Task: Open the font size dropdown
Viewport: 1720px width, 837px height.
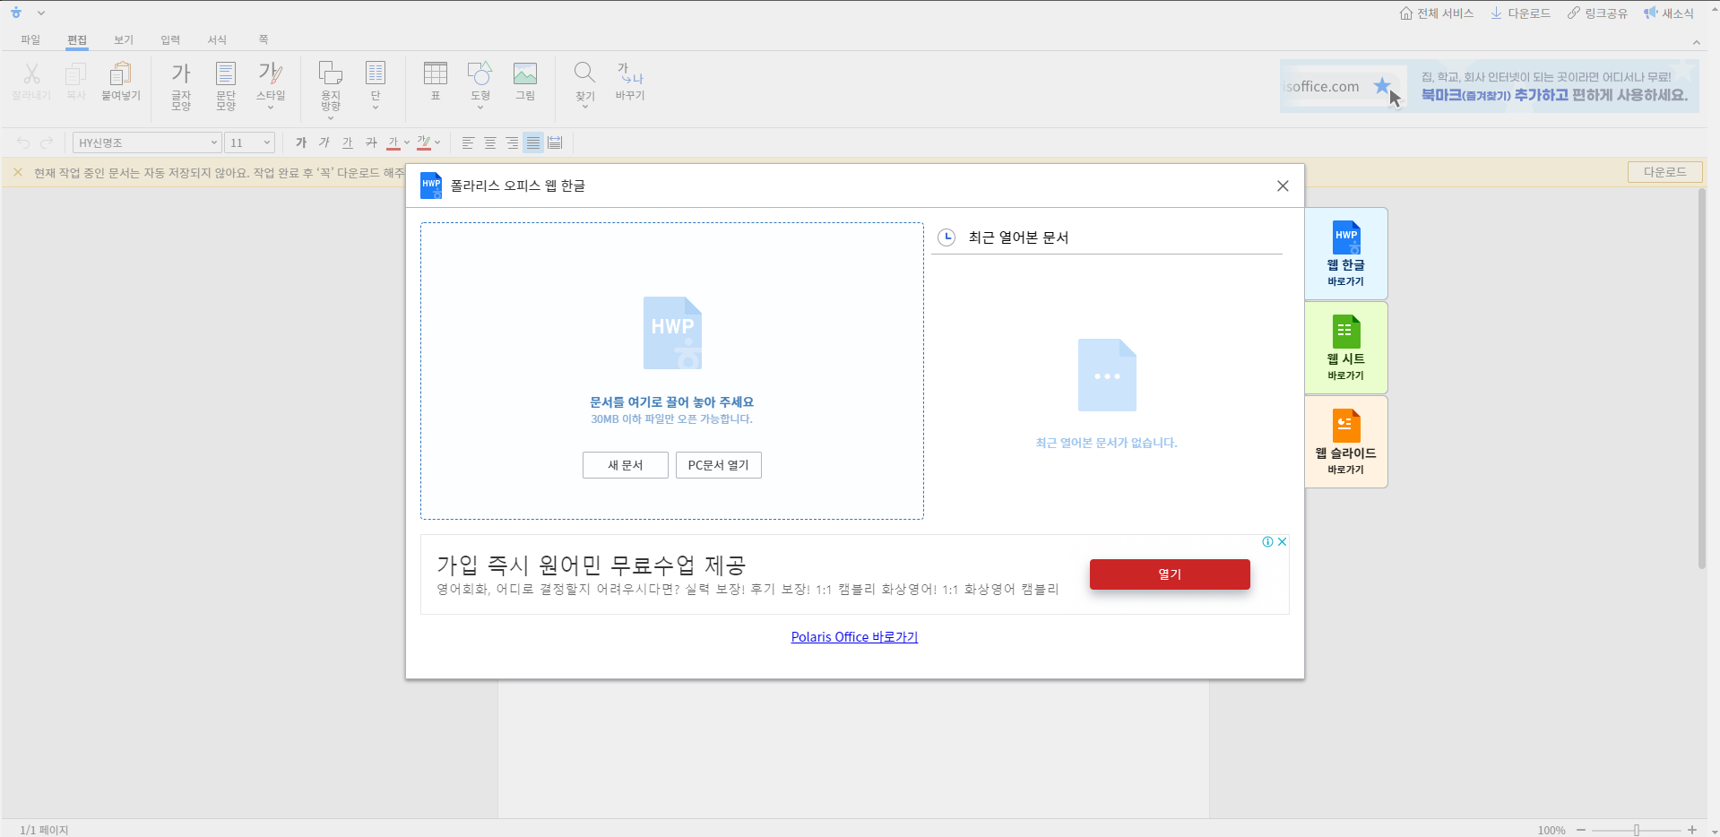Action: pos(250,142)
